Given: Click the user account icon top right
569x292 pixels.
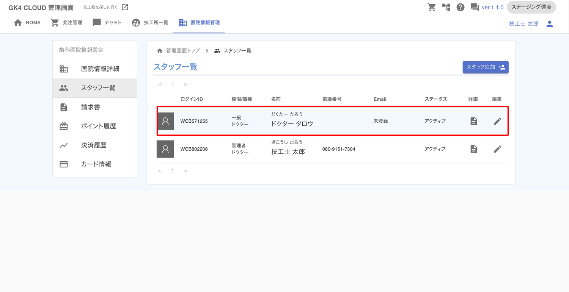Looking at the screenshot, I should tap(550, 24).
